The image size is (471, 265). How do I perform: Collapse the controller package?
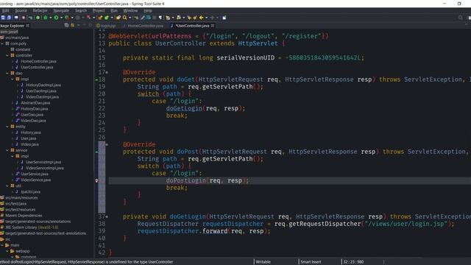point(7,55)
